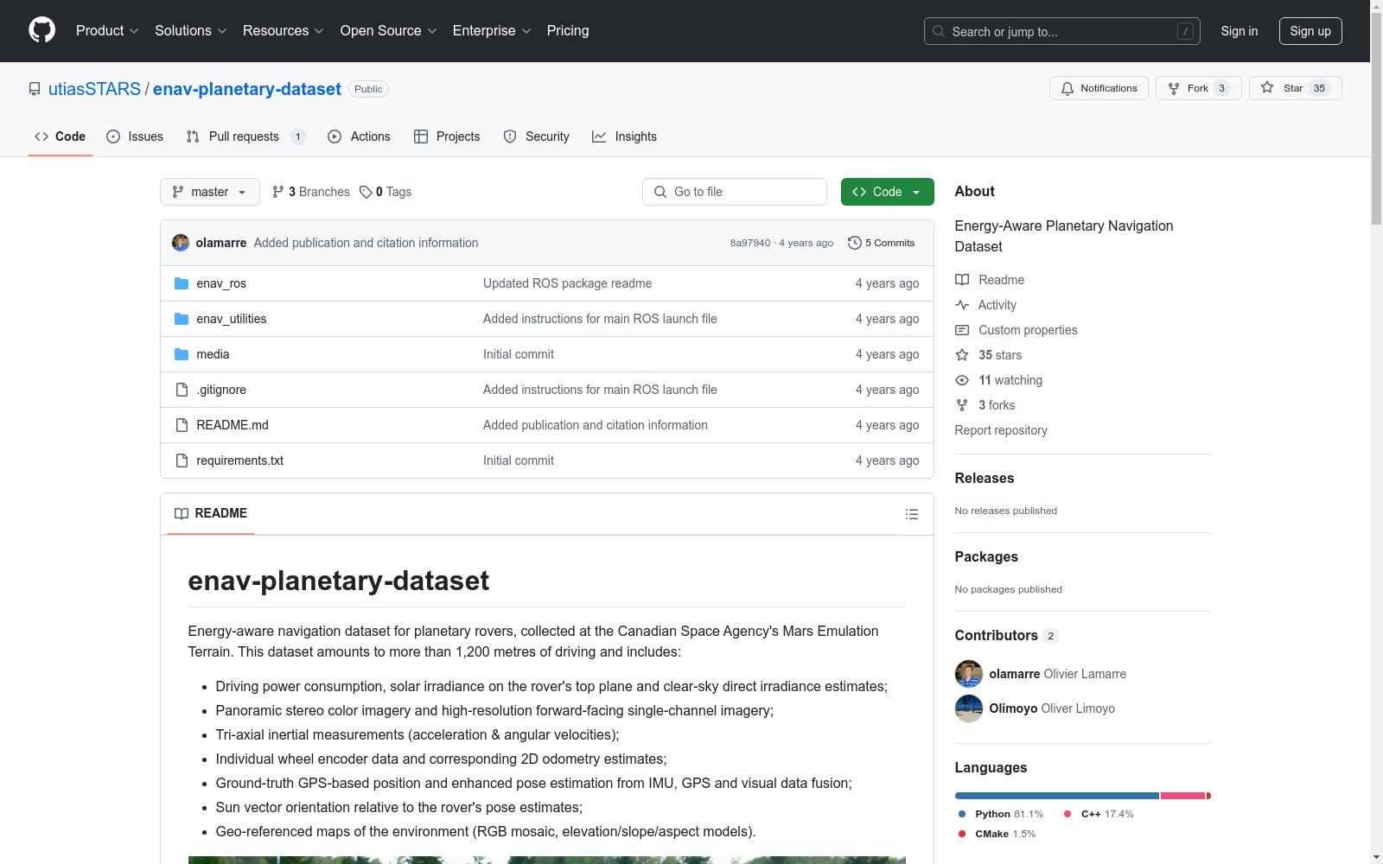Viewport: 1383px width, 864px height.
Task: Open the Actions tab
Action: (x=359, y=137)
